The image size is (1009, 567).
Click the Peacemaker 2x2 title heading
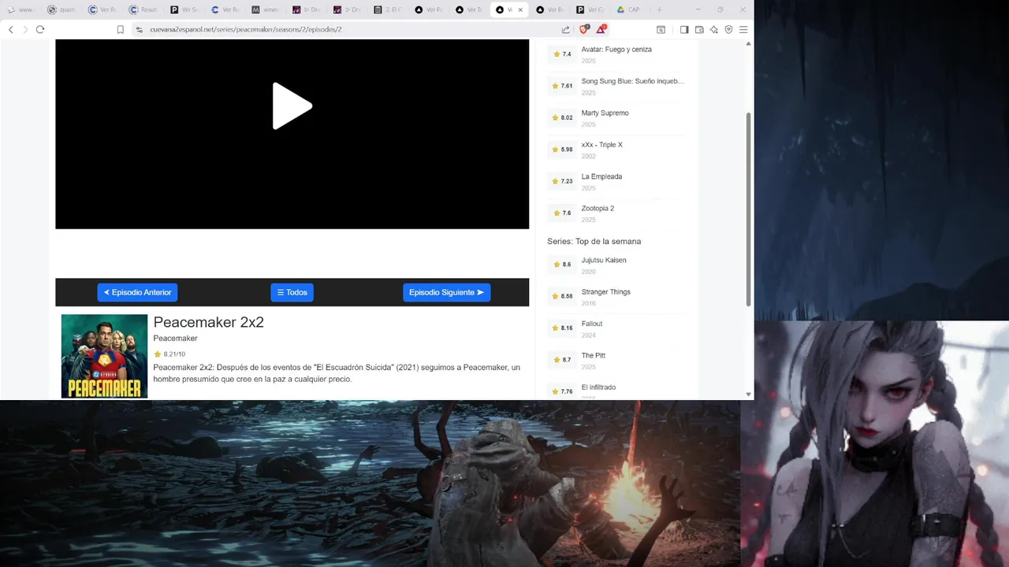point(208,322)
